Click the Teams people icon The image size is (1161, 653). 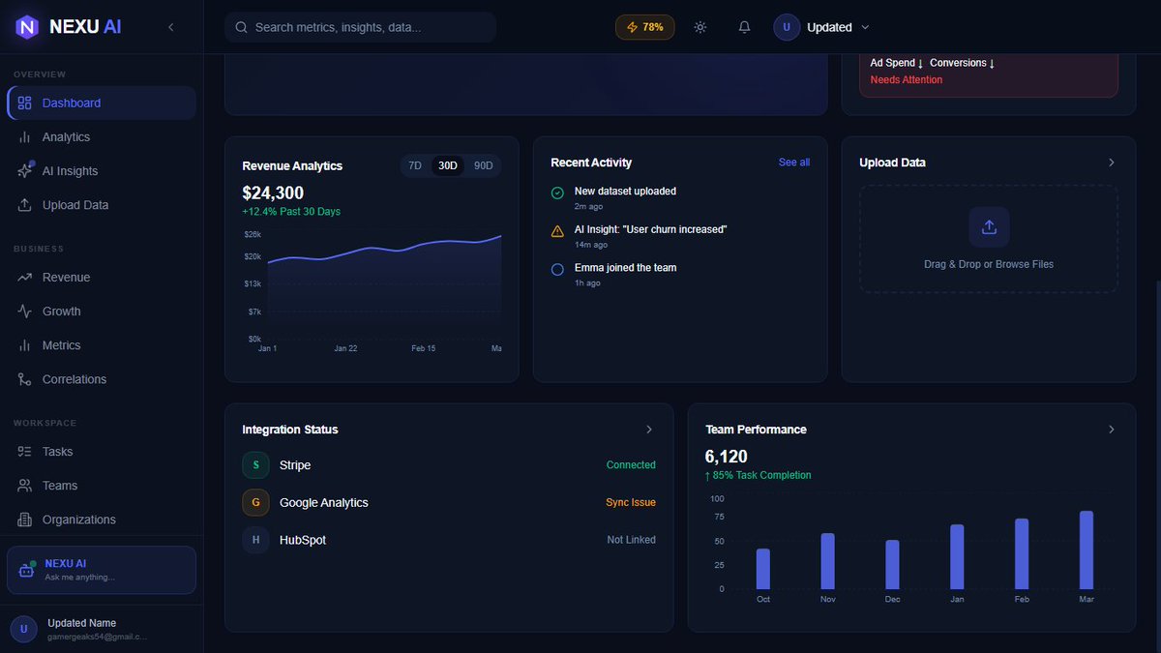coord(24,486)
